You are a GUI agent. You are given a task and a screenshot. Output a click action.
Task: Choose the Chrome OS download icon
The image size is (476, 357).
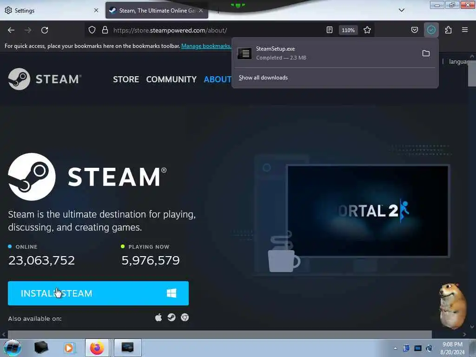click(x=185, y=317)
